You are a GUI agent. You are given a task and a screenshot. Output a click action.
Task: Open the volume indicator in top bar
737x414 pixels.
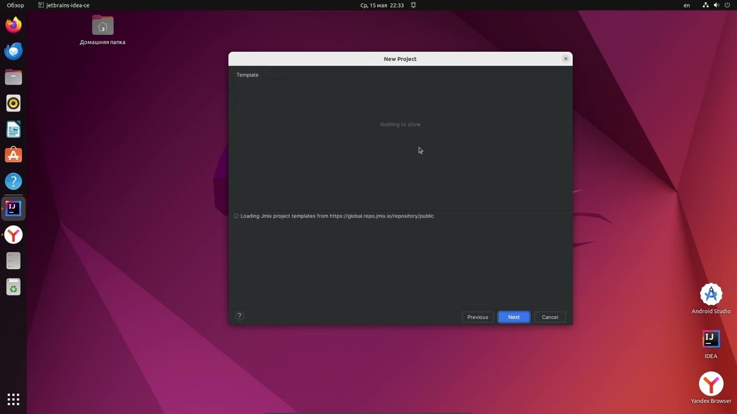point(716,5)
